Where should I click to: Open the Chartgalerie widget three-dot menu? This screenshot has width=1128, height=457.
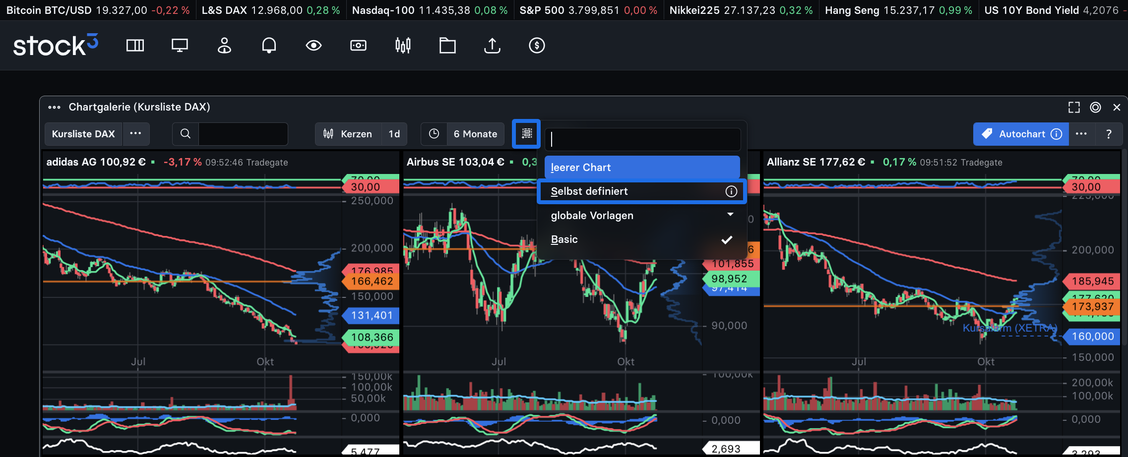click(54, 107)
